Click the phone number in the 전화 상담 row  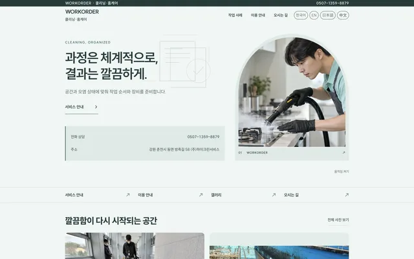click(203, 137)
